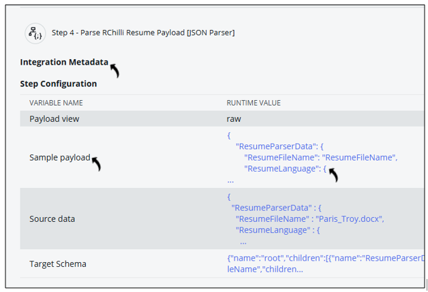The image size is (428, 292).
Task: Collapse the Step Configuration section
Action: 59,84
